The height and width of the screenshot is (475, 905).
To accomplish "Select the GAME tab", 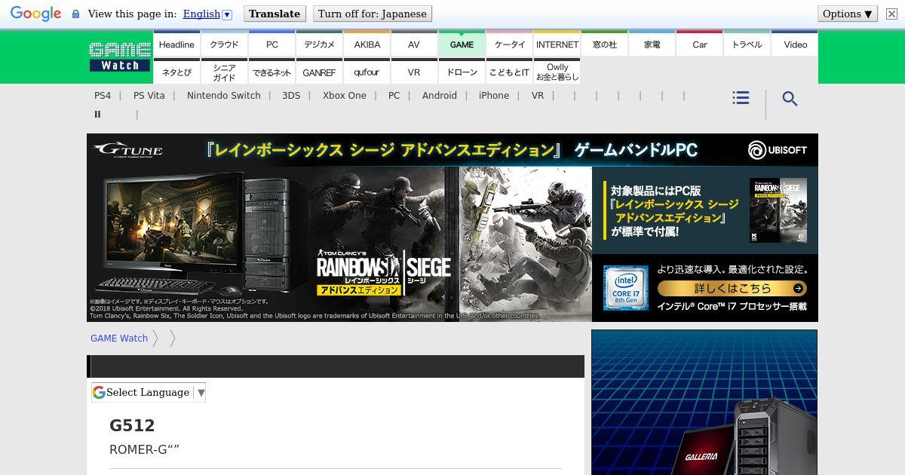I will (462, 44).
